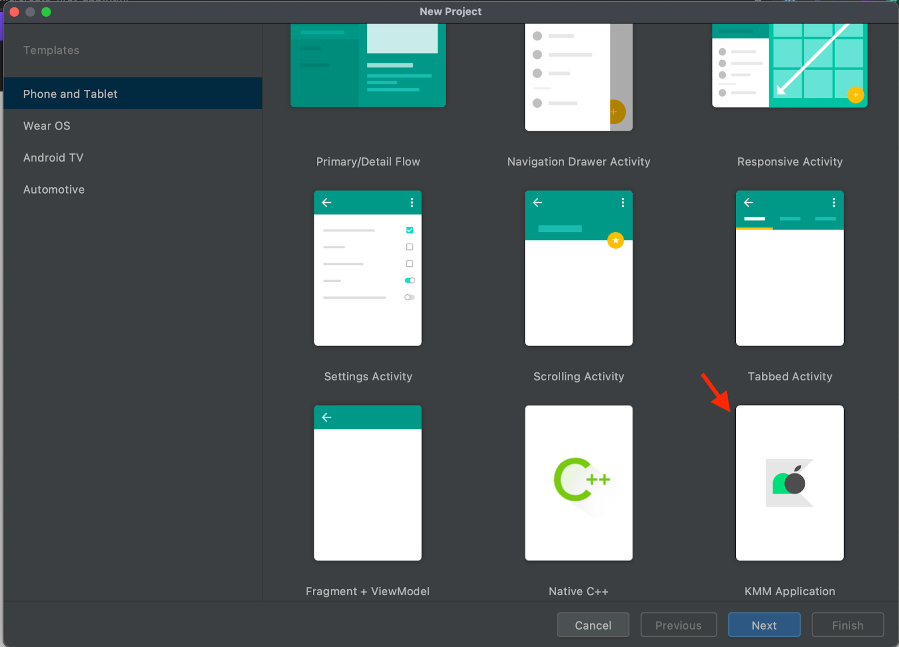Click overflow dots in Settings Activity preview
899x647 pixels.
(412, 202)
